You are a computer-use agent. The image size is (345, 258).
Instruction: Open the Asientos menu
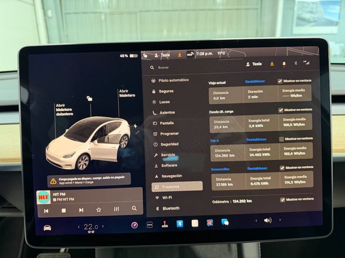tap(164, 112)
